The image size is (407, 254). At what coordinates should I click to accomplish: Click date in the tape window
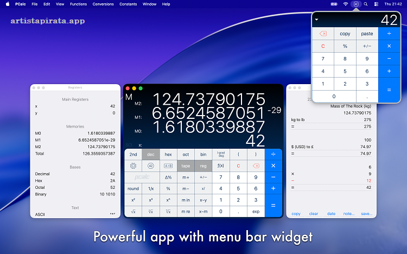tap(331, 213)
